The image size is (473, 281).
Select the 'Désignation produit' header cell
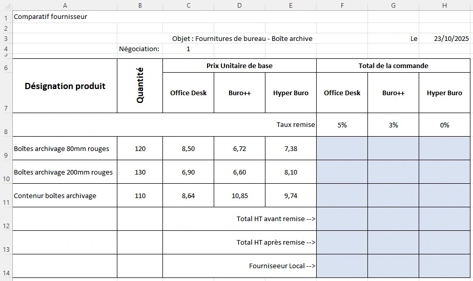point(65,86)
